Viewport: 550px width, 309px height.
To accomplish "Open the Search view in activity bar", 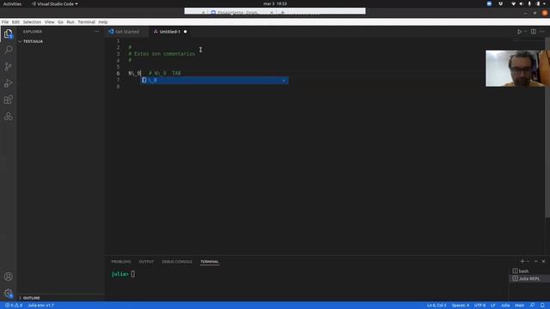I will [x=8, y=50].
